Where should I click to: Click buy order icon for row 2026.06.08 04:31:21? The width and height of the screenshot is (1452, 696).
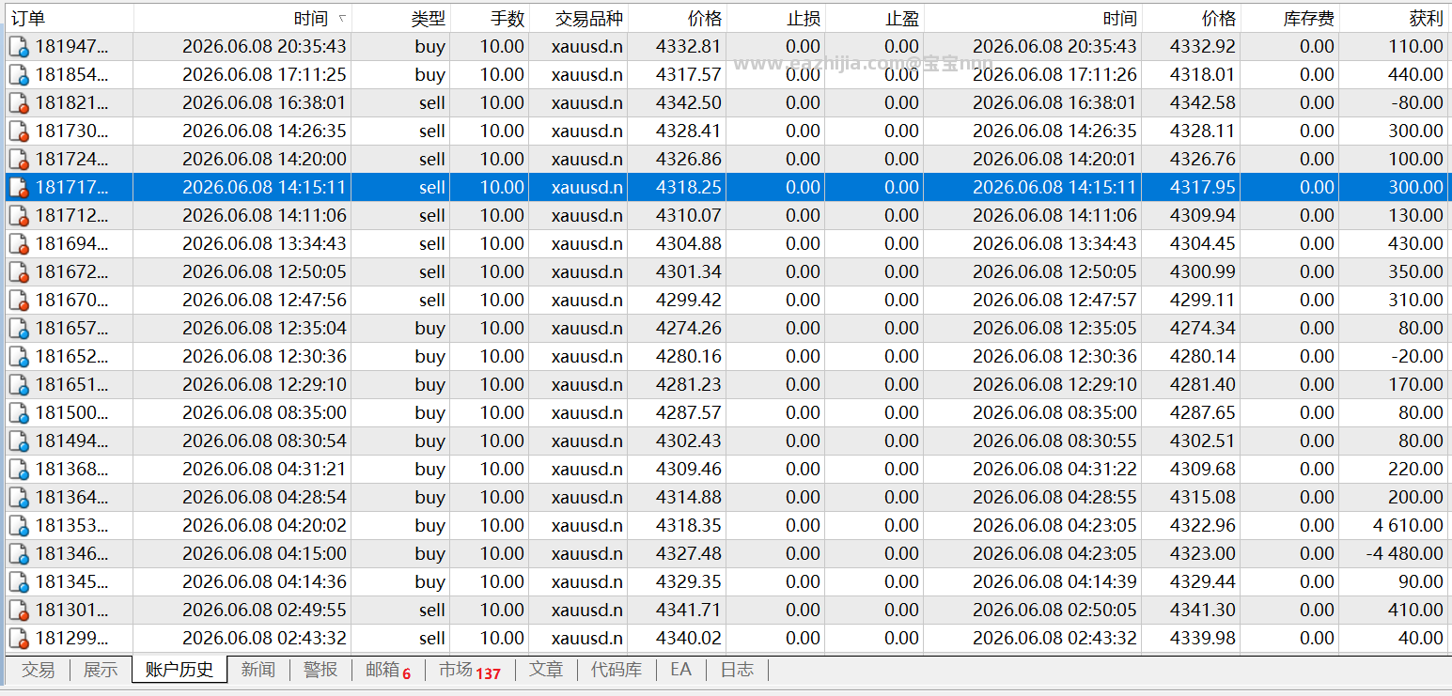click(19, 470)
